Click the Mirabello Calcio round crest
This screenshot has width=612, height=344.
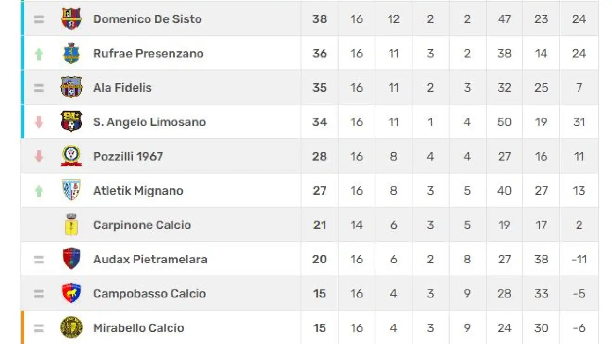click(71, 327)
